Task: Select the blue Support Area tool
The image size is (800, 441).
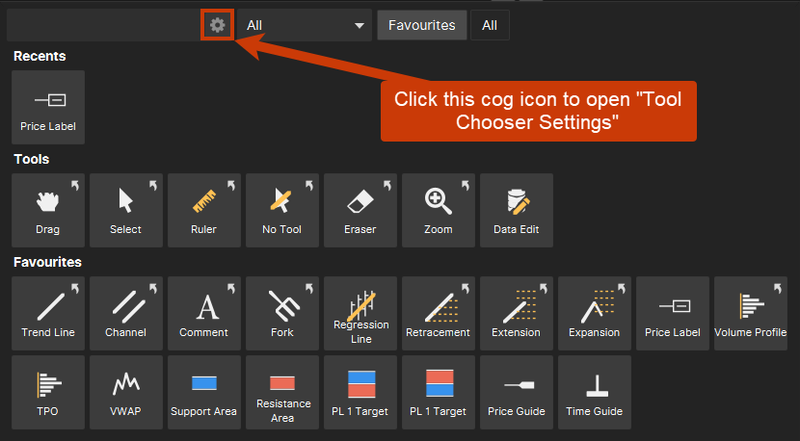Action: pos(203,392)
